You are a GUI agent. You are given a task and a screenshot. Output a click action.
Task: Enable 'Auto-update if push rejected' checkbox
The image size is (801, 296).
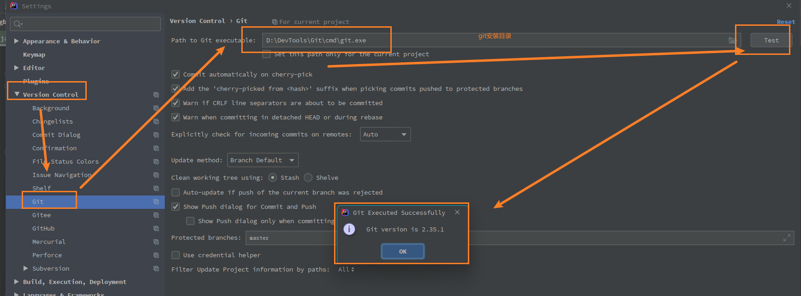[x=175, y=192]
